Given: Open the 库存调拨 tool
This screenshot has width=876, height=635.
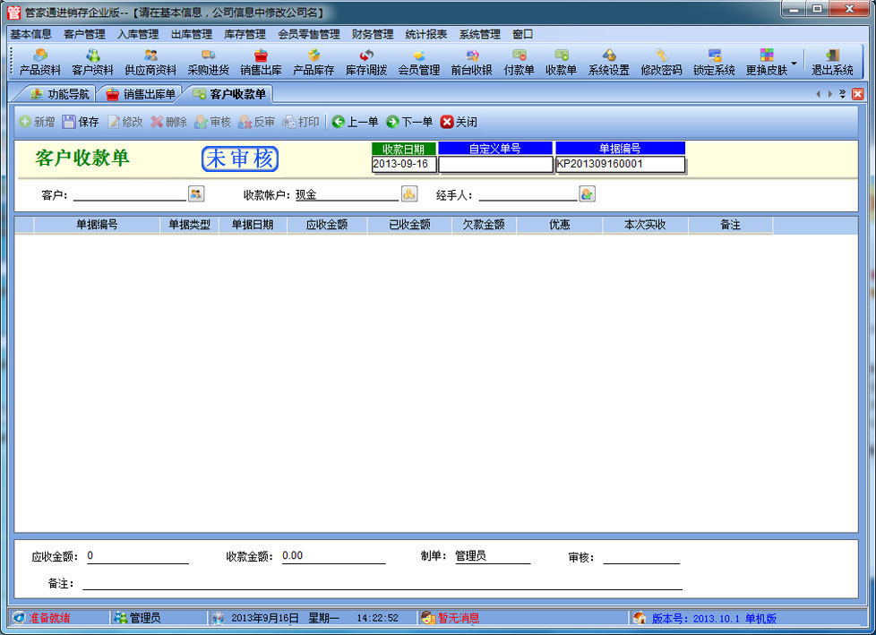Looking at the screenshot, I should pos(366,62).
